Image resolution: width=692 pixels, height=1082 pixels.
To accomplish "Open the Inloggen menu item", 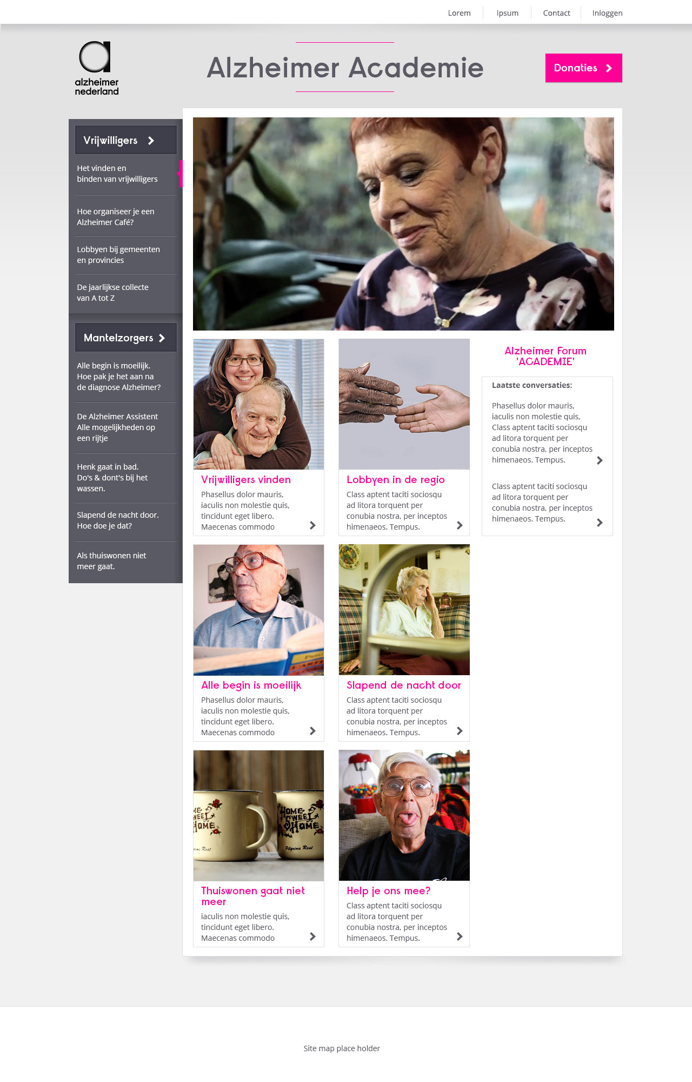I will pyautogui.click(x=607, y=13).
